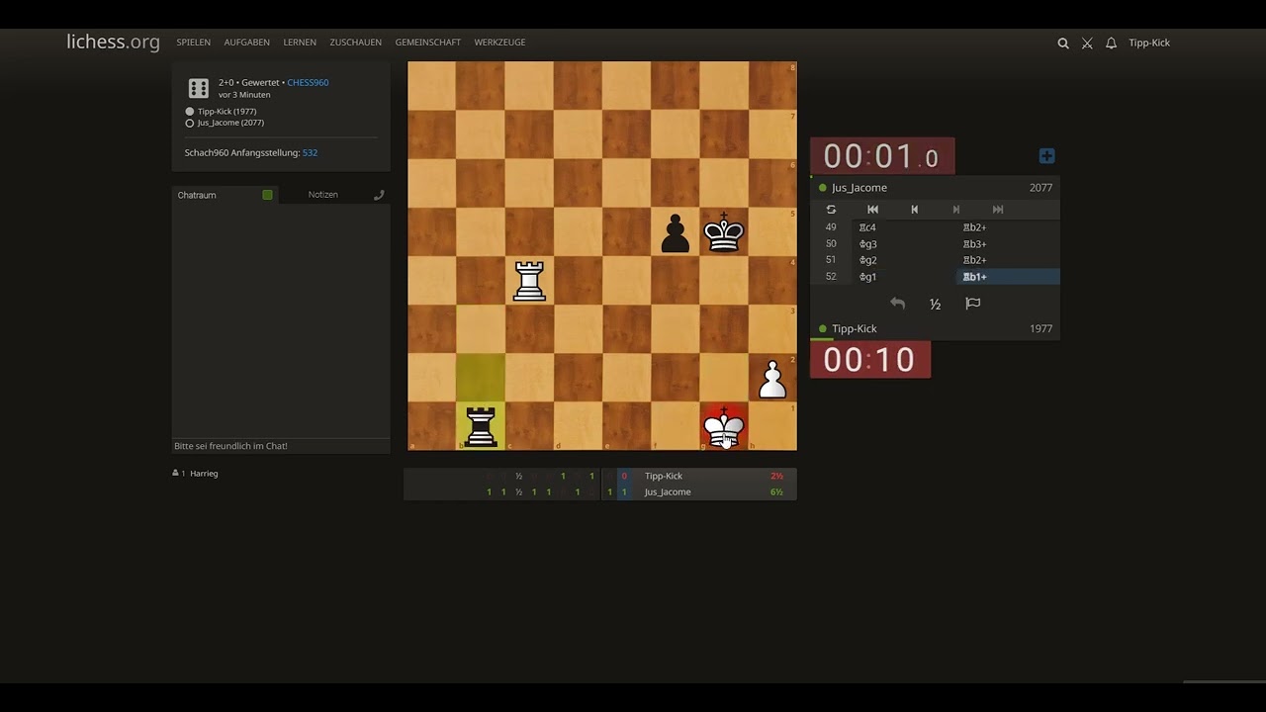Select move 49 Rc4
The image size is (1266, 712).
(x=904, y=227)
